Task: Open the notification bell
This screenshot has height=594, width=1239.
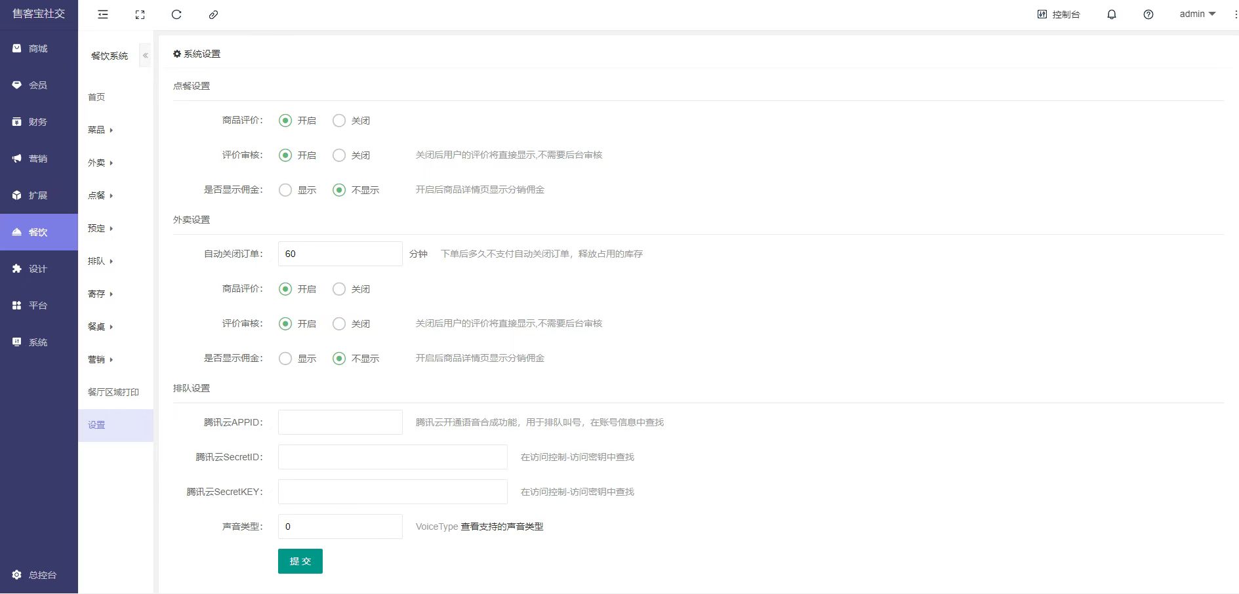Action: tap(1112, 14)
